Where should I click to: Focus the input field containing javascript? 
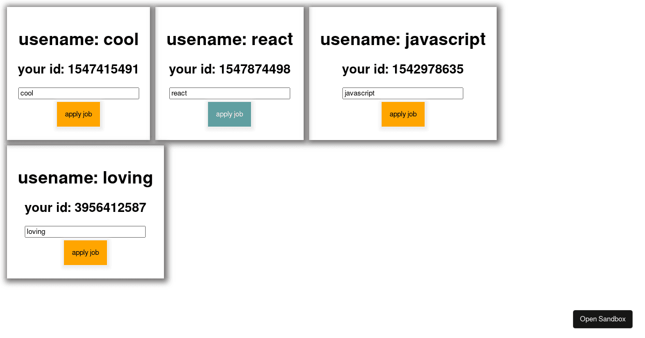tap(403, 93)
